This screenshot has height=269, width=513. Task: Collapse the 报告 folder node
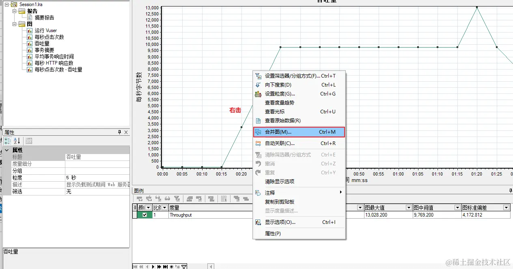point(14,11)
